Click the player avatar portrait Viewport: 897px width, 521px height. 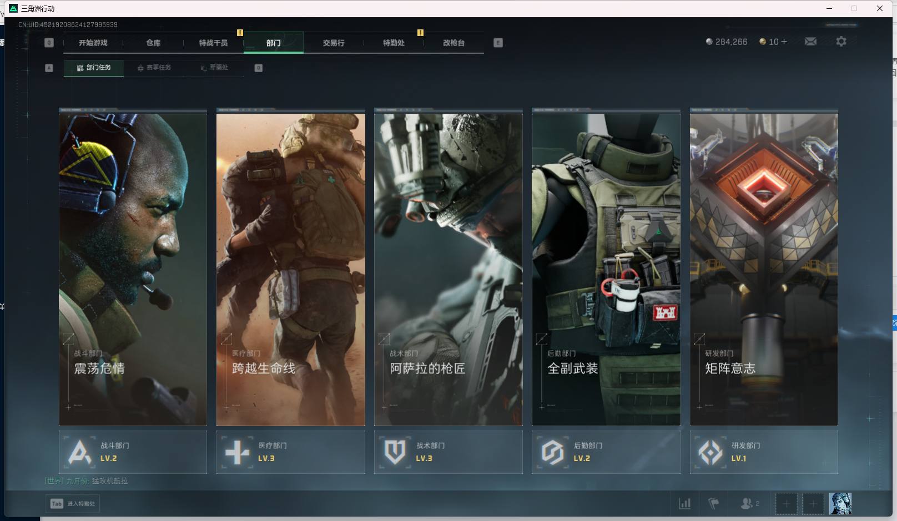pyautogui.click(x=840, y=503)
